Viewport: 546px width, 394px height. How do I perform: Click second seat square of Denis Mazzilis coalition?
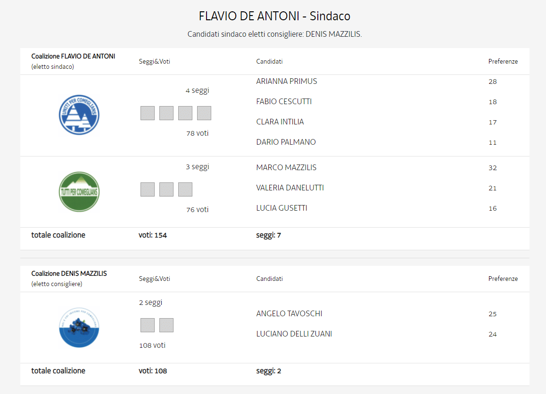coord(166,325)
